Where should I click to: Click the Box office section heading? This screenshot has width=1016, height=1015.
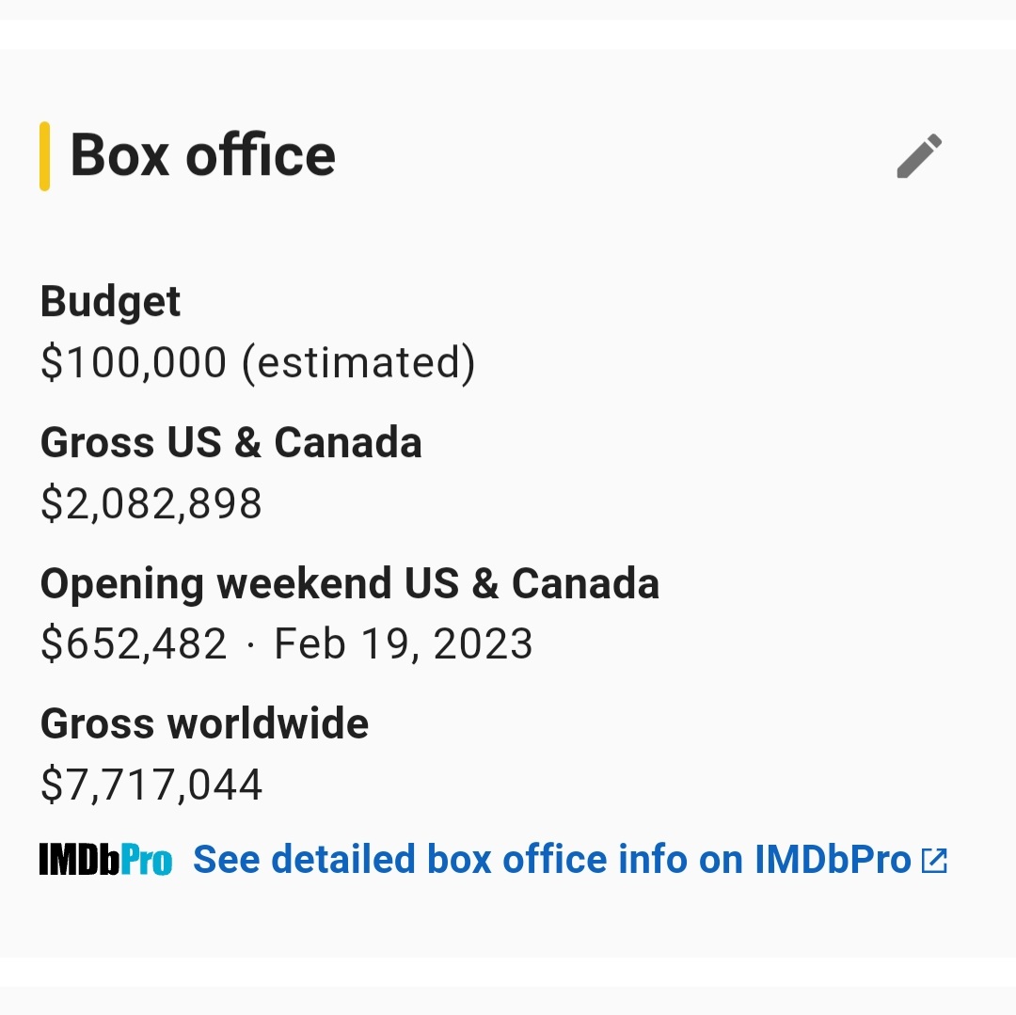click(x=203, y=155)
